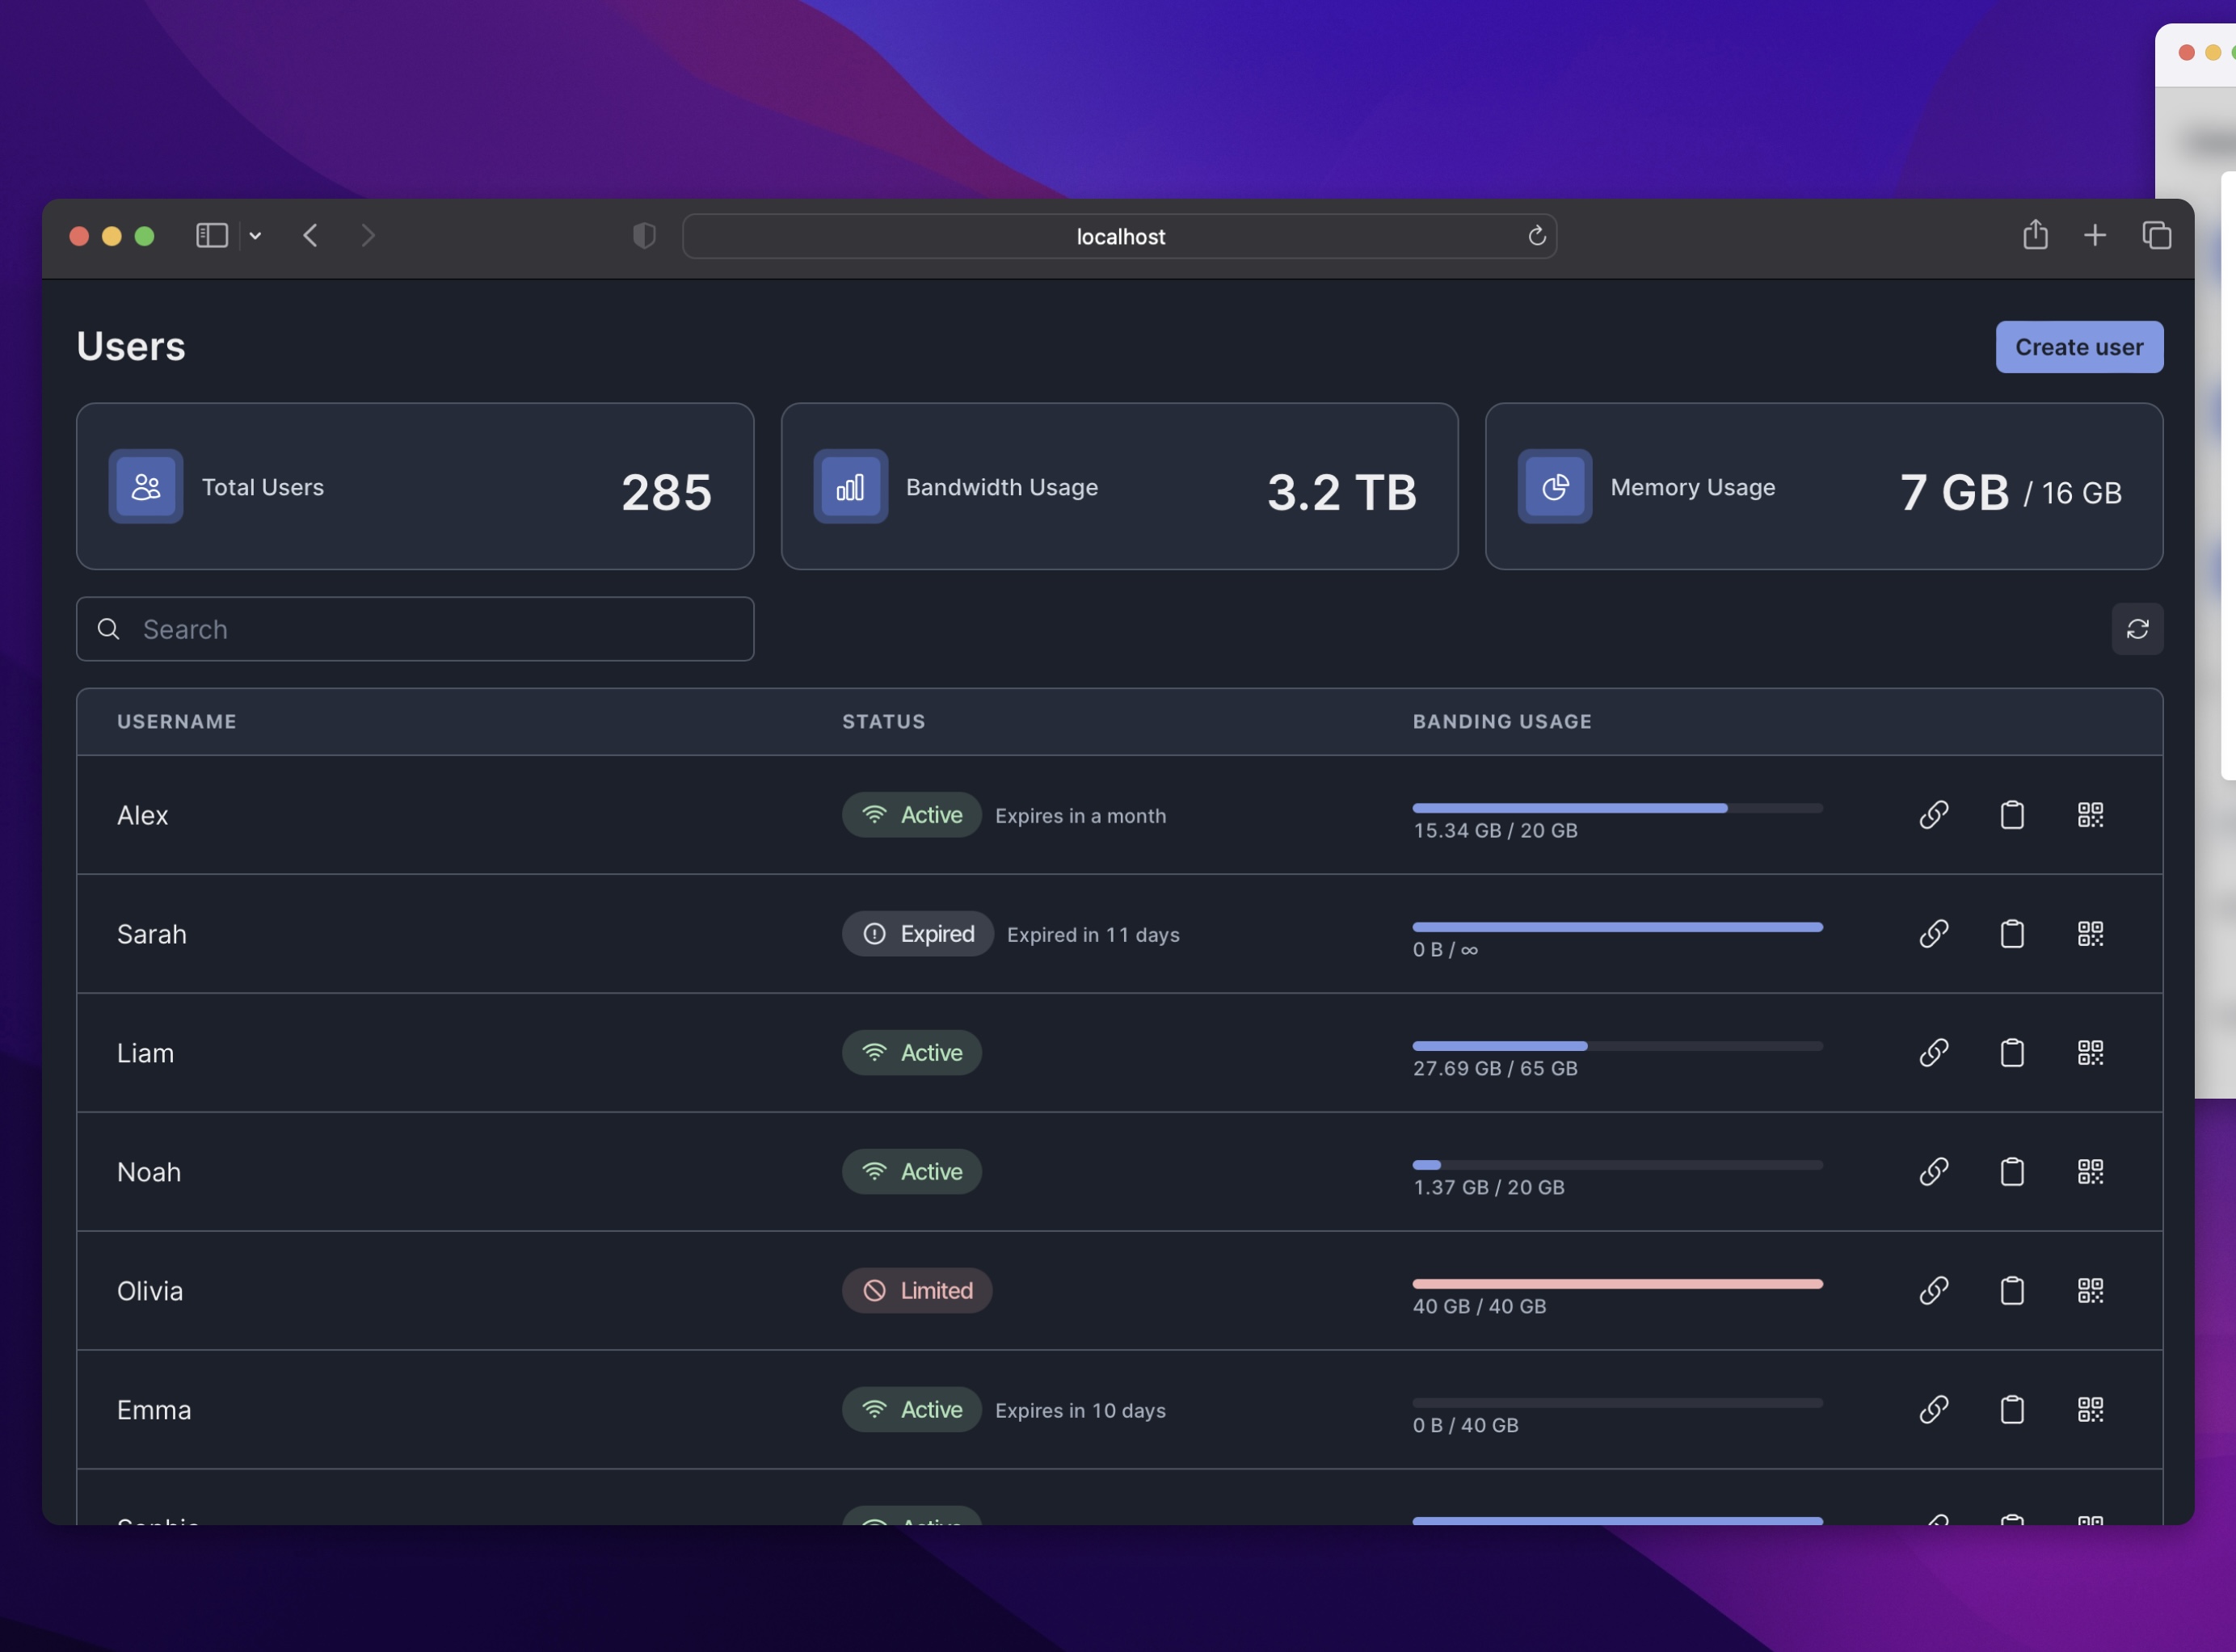The width and height of the screenshot is (2236, 1652).
Task: Click the clipboard icon for Sarah
Action: (x=2011, y=933)
